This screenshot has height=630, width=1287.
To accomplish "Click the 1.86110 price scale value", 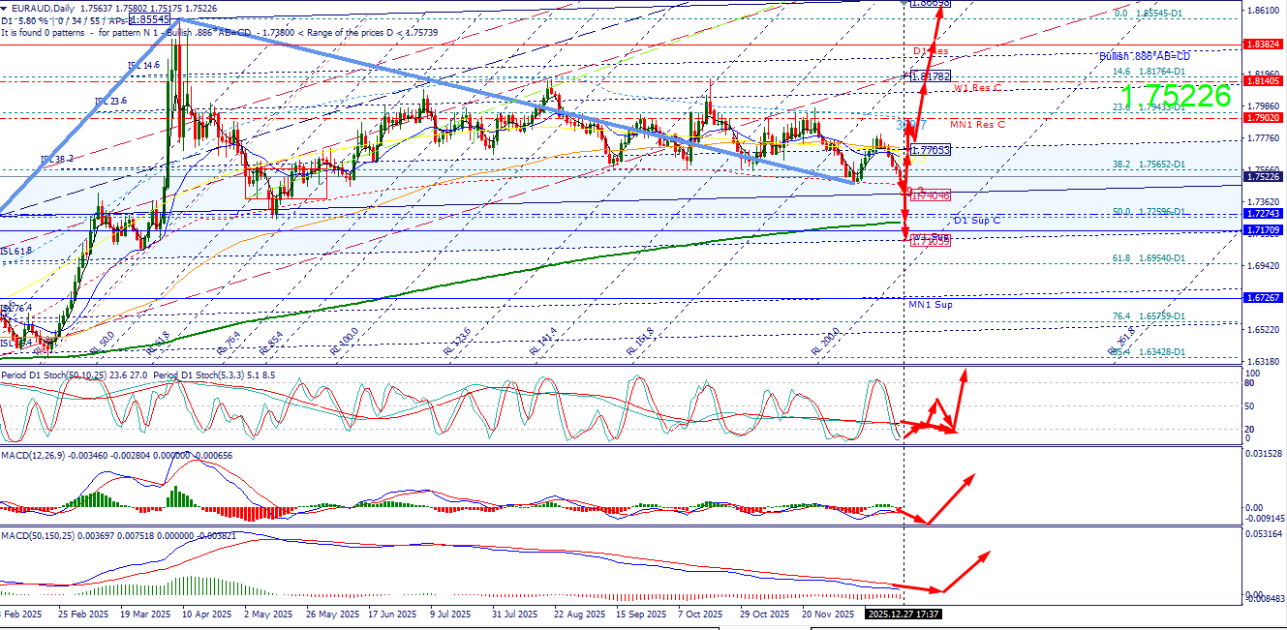I will 1264,11.
